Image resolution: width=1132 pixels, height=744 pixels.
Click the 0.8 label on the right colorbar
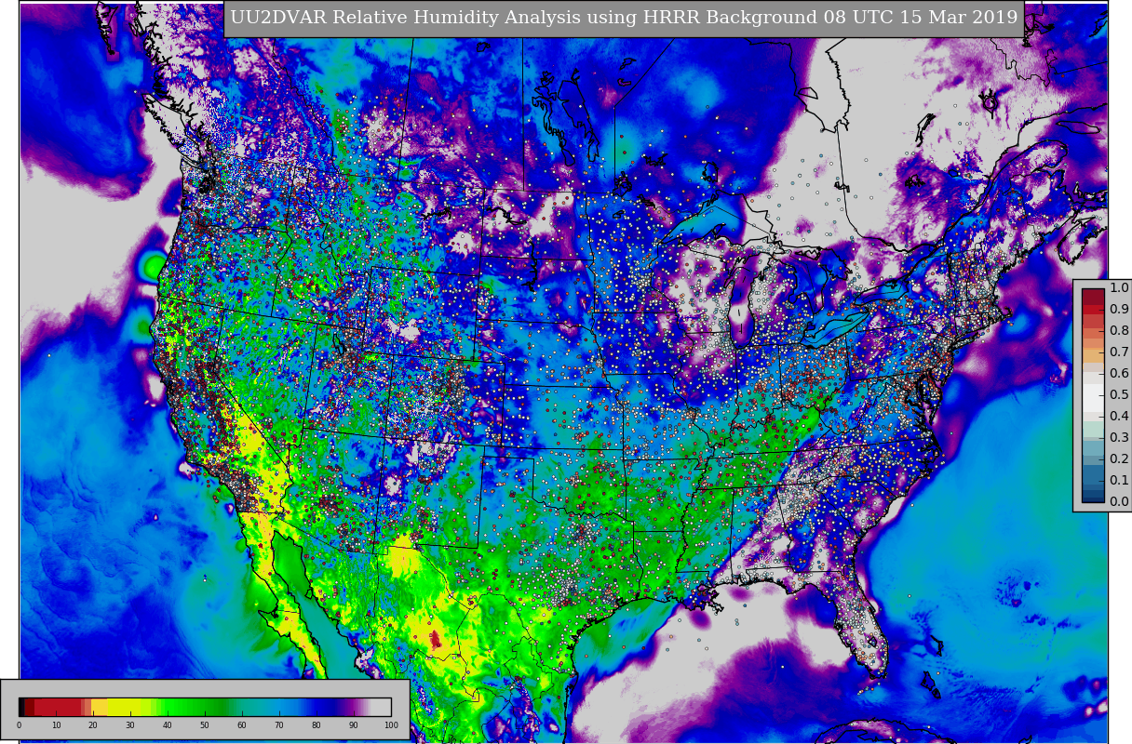pos(1119,330)
